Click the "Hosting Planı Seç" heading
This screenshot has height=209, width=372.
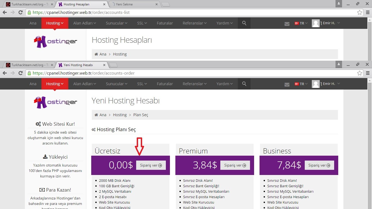pos(116,130)
